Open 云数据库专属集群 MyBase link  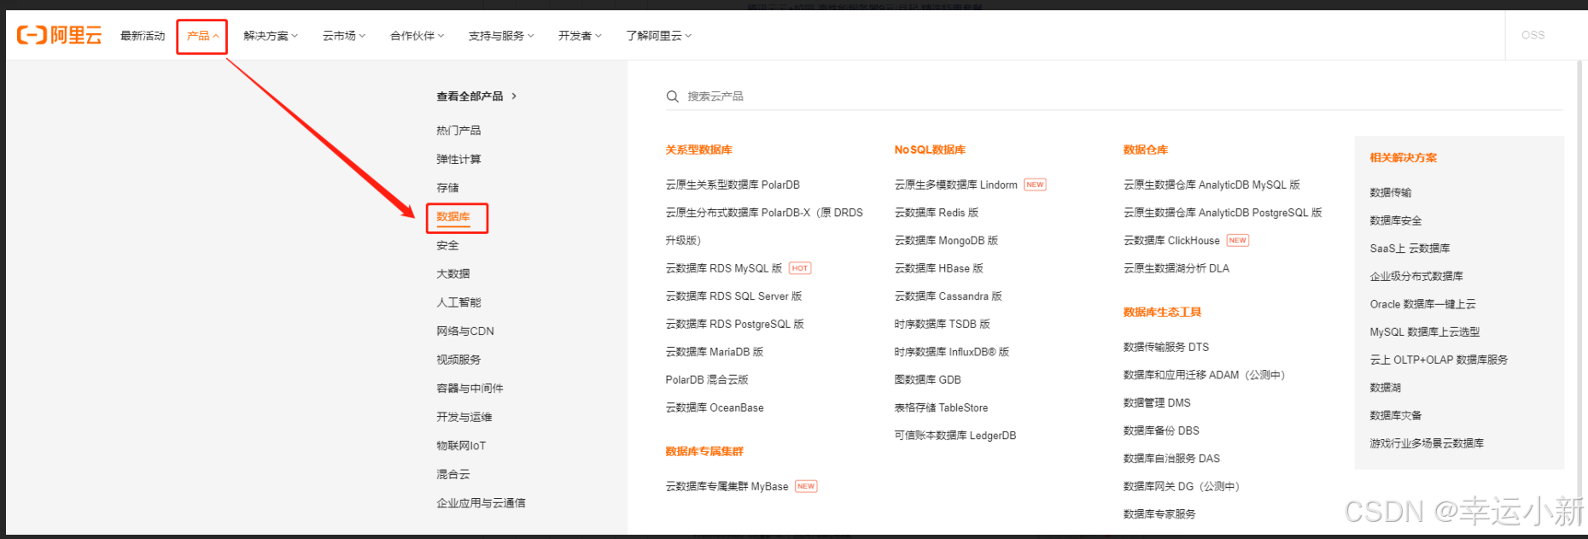727,487
